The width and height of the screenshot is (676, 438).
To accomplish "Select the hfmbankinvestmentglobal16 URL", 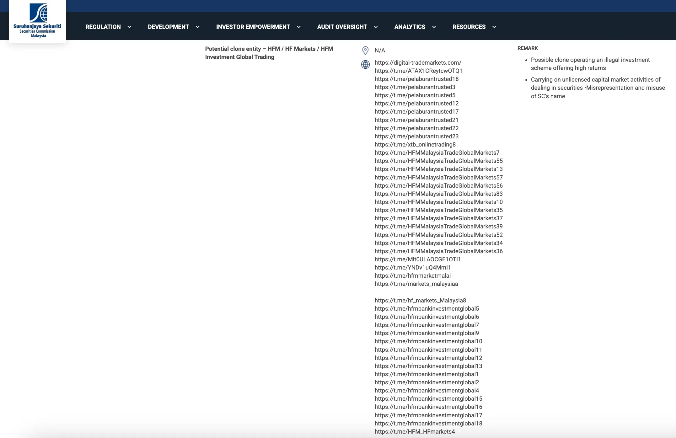I will click(x=428, y=407).
